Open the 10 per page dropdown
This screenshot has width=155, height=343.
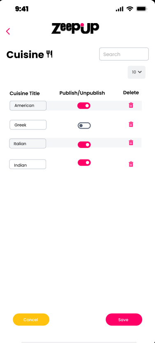136,72
